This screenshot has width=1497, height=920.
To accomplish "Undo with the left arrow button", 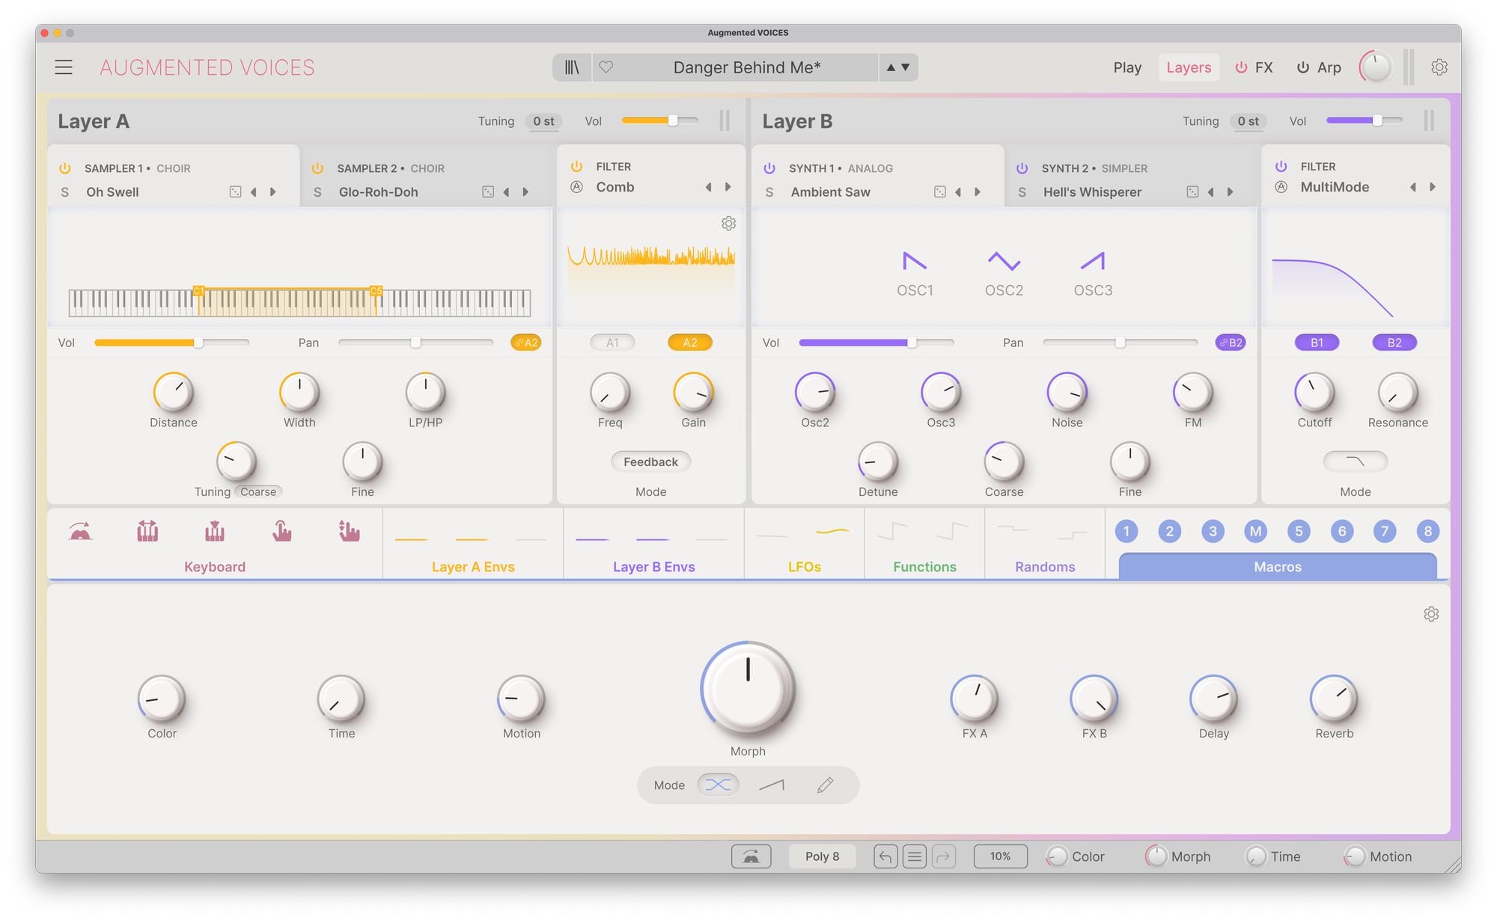I will pos(885,856).
